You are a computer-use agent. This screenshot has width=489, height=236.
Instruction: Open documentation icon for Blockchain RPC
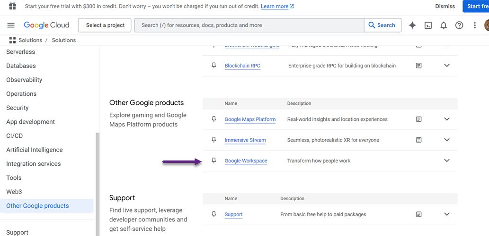418,66
